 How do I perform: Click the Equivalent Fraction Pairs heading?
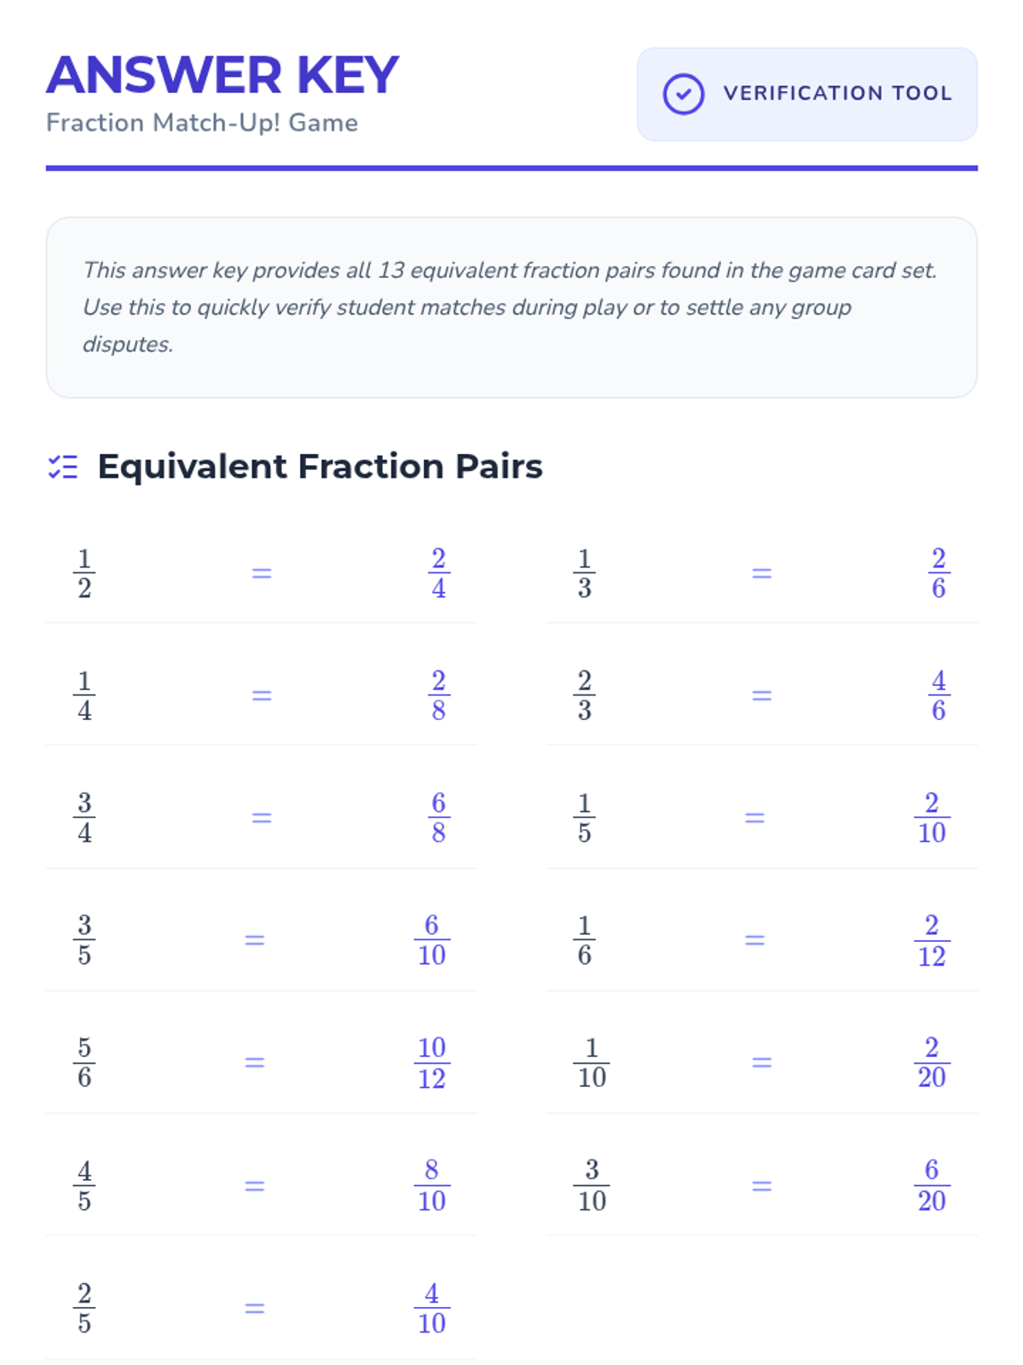[x=320, y=467]
